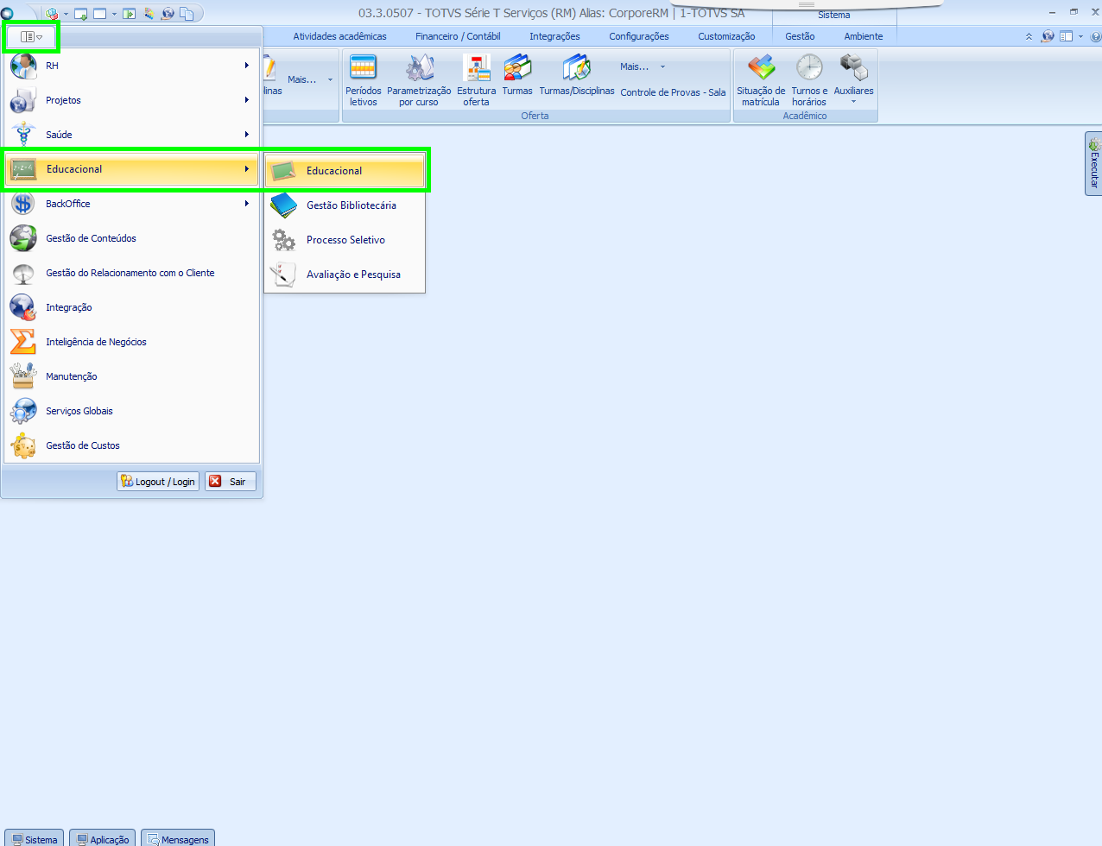Toggle the module menu dropdown button
Screen dimensions: 1102x846
tap(31, 36)
